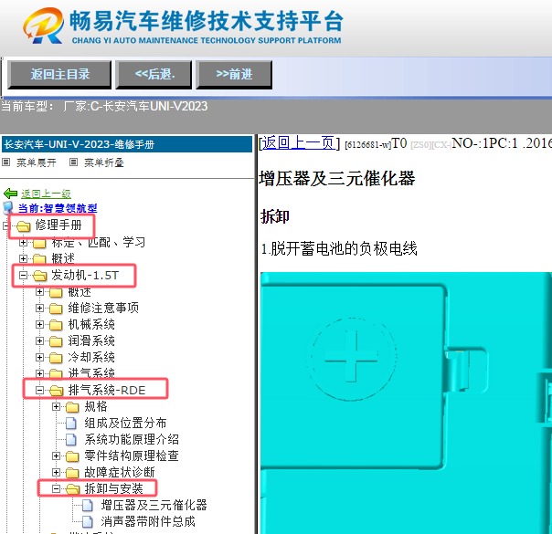Screen dimensions: 552x534
Task: Click the 发动机-1.5T folder icon
Action: (x=40, y=276)
